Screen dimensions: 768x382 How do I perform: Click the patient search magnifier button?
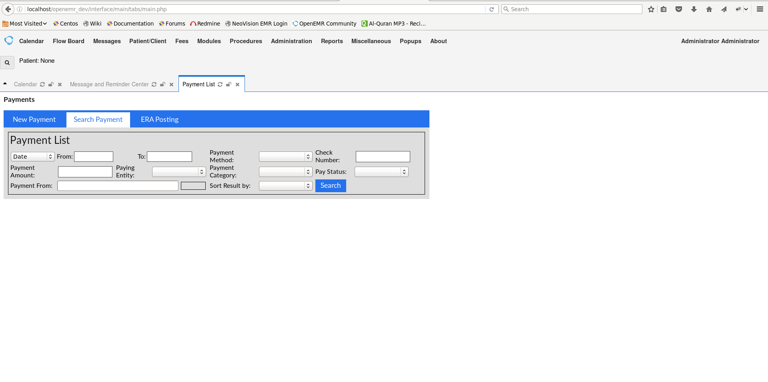7,63
